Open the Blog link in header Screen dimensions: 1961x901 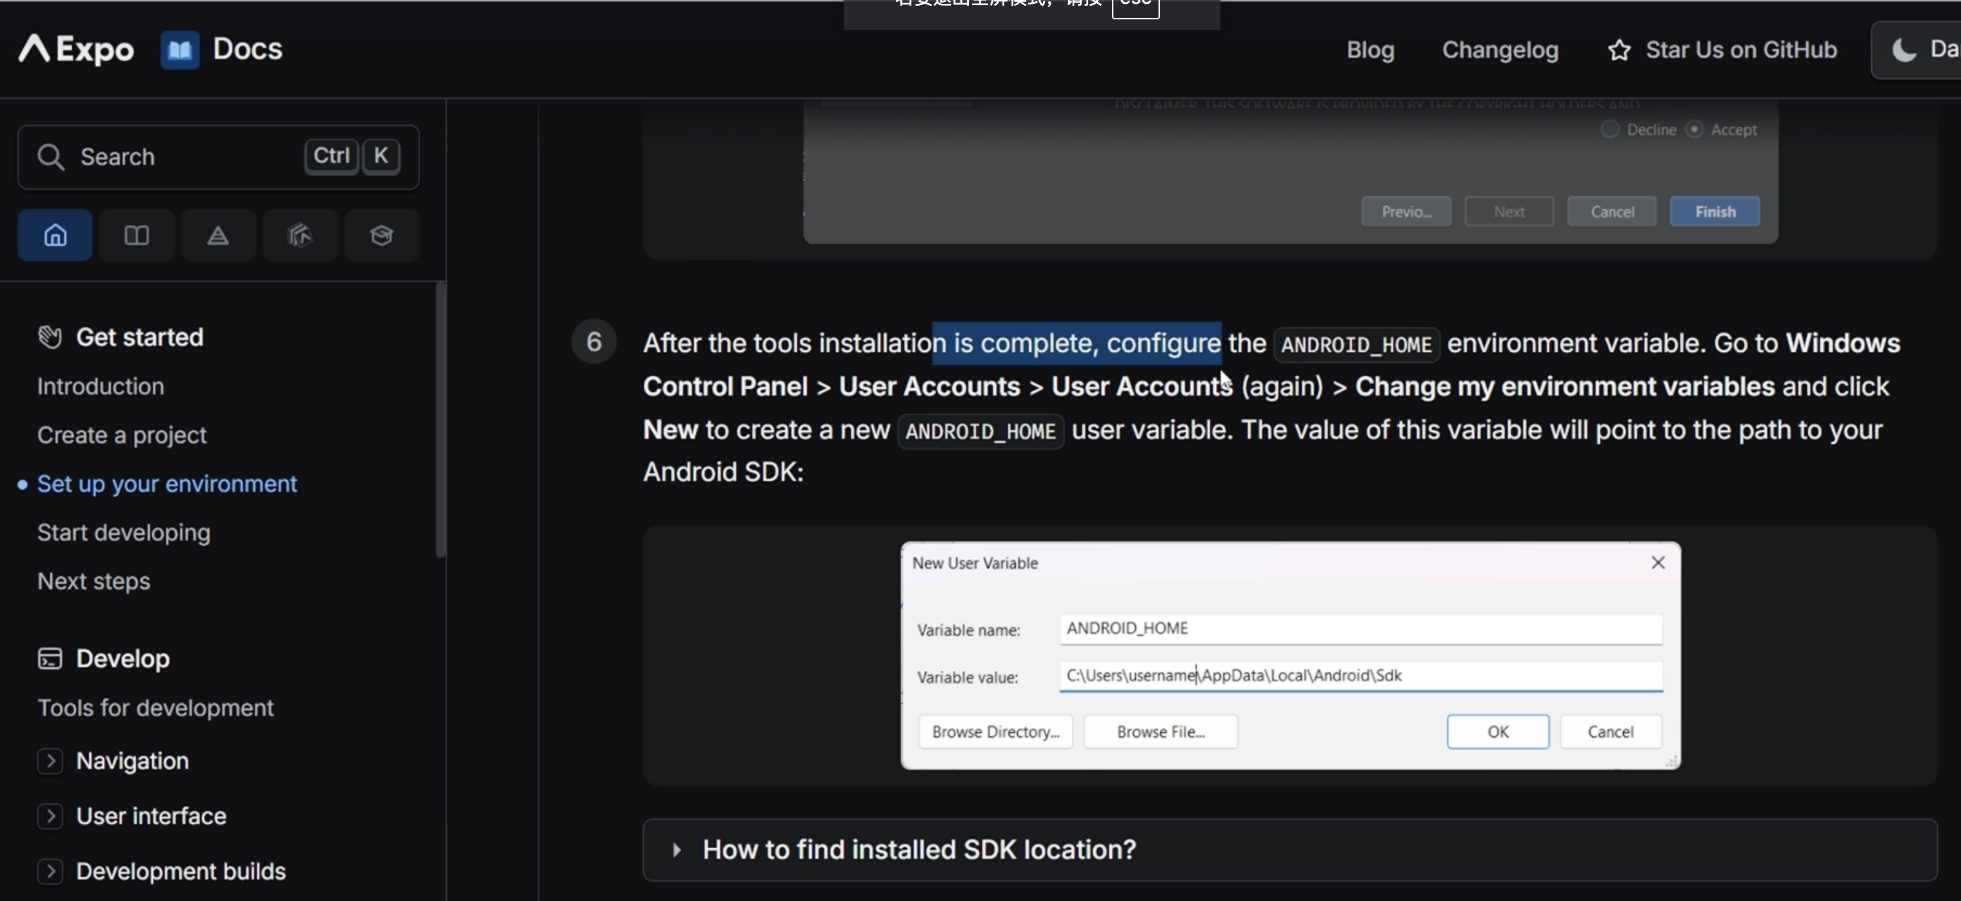1370,50
